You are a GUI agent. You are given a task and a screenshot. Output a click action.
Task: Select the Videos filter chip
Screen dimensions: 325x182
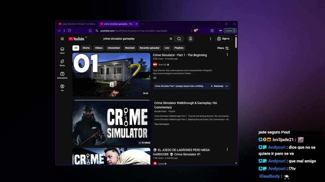(99, 48)
